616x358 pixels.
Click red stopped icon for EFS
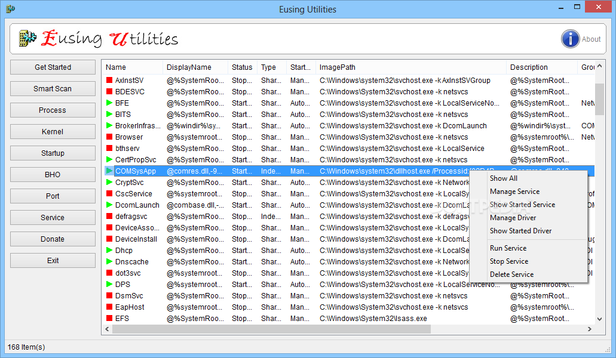coord(109,319)
